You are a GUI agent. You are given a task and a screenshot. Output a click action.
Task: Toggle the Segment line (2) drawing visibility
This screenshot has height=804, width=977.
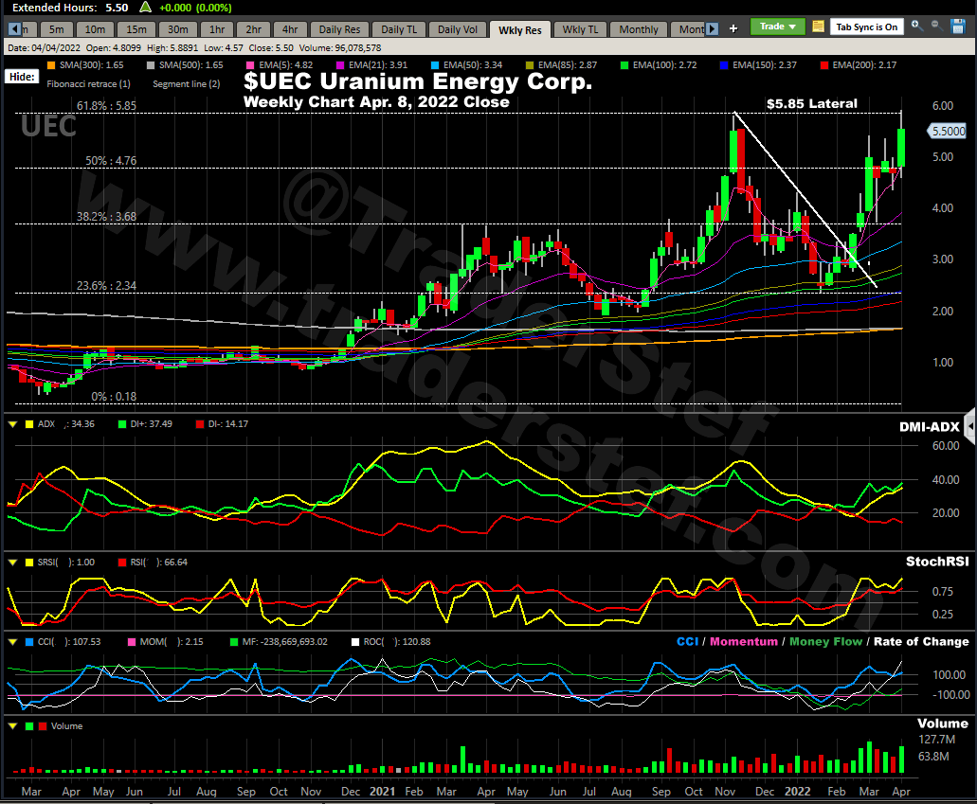click(x=189, y=84)
